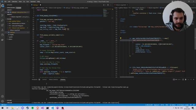This screenshot has height=110, width=196.
Task: Maximize the terminal panel with chevron up
Action: [191, 79]
